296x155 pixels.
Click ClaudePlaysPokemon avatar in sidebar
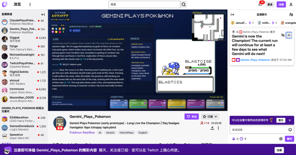[x=5, y=22]
